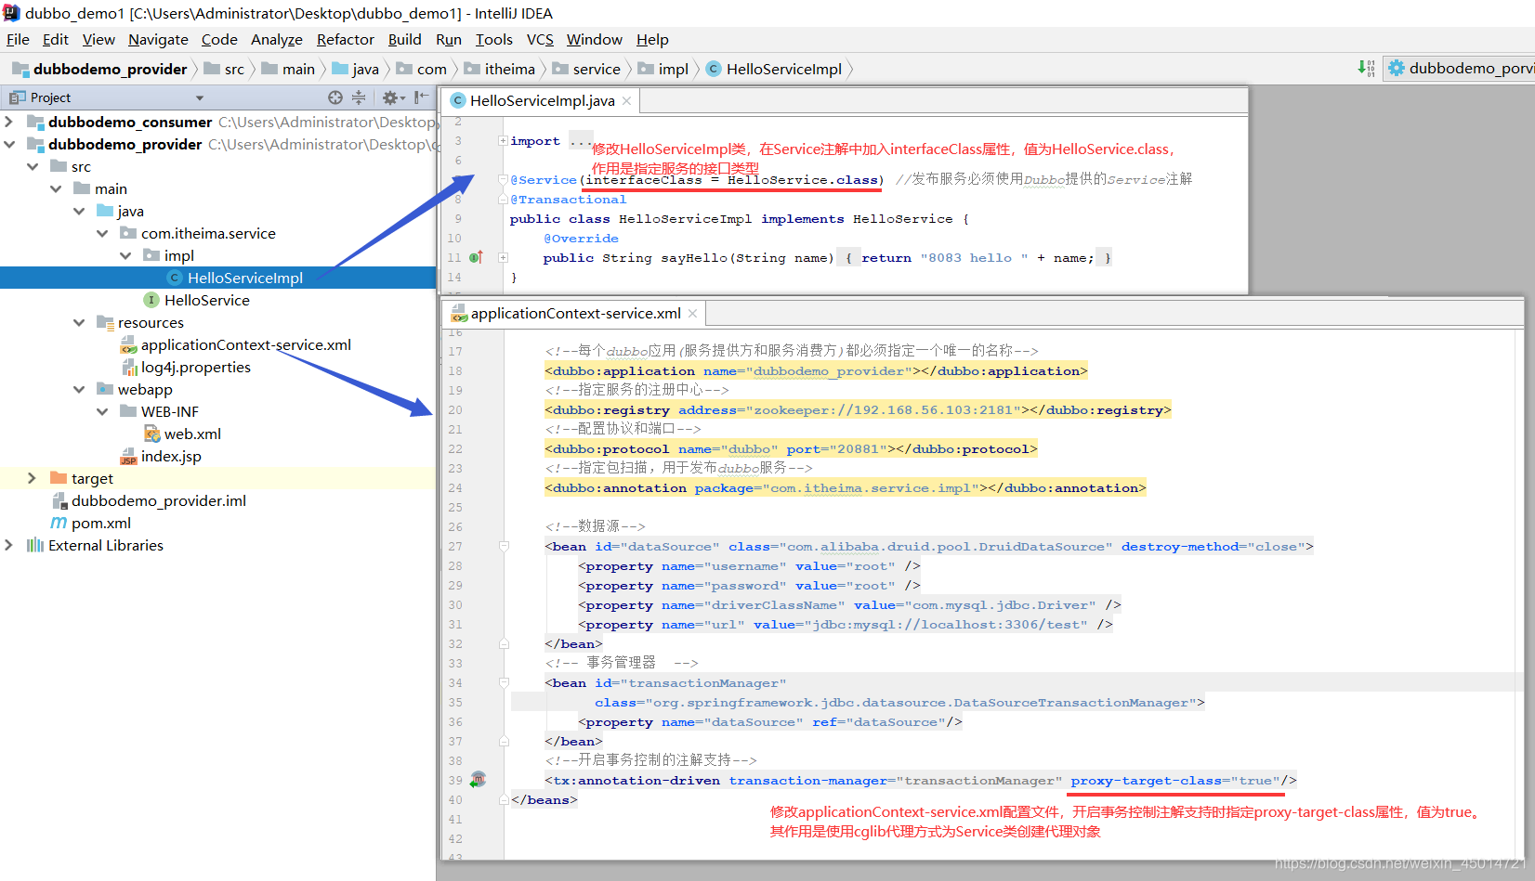Select dubbodemo_consumer module row
The height and width of the screenshot is (881, 1535).
[x=218, y=122]
